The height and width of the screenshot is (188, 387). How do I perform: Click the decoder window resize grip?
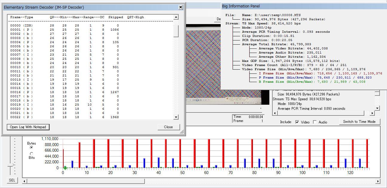click(x=182, y=132)
